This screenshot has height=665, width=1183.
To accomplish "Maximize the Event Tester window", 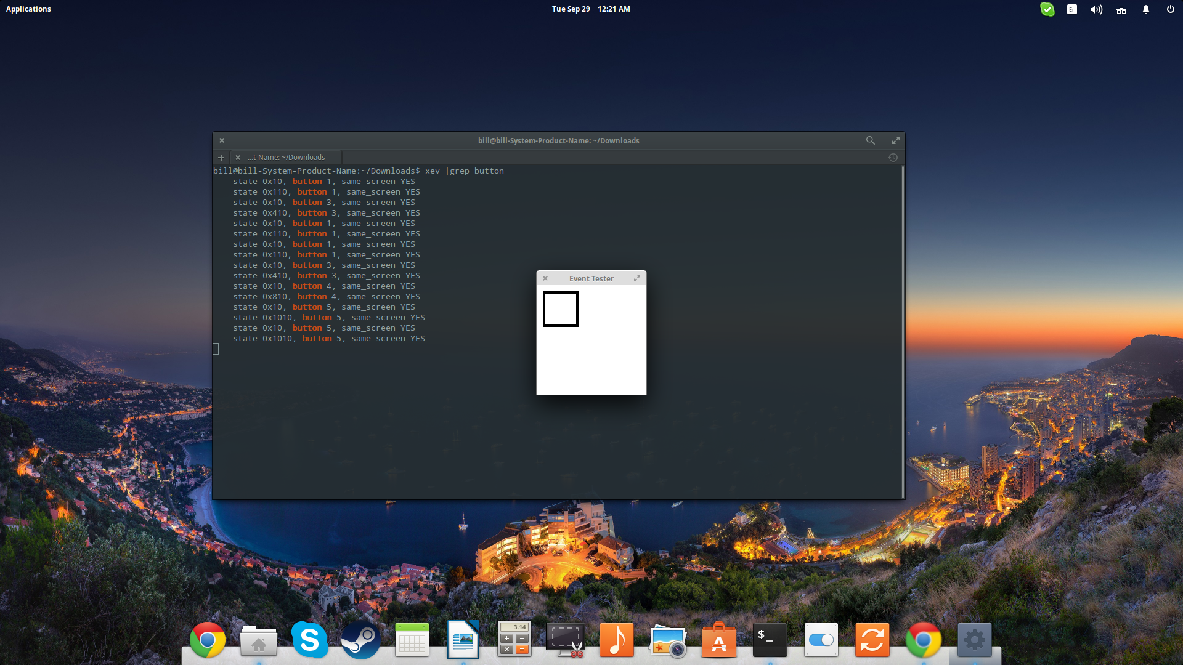I will coord(637,278).
